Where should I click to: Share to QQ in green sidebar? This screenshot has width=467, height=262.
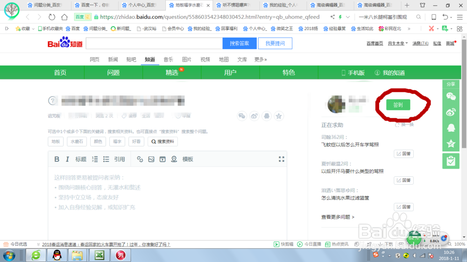point(451,128)
